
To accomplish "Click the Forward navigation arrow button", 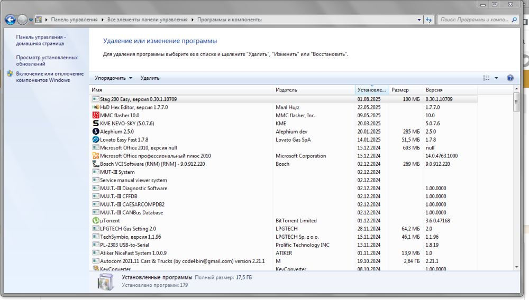I will click(x=22, y=20).
